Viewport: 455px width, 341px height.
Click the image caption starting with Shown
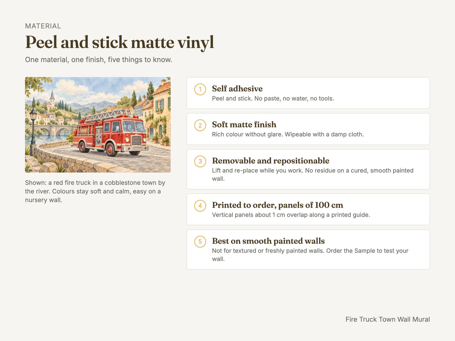[95, 191]
